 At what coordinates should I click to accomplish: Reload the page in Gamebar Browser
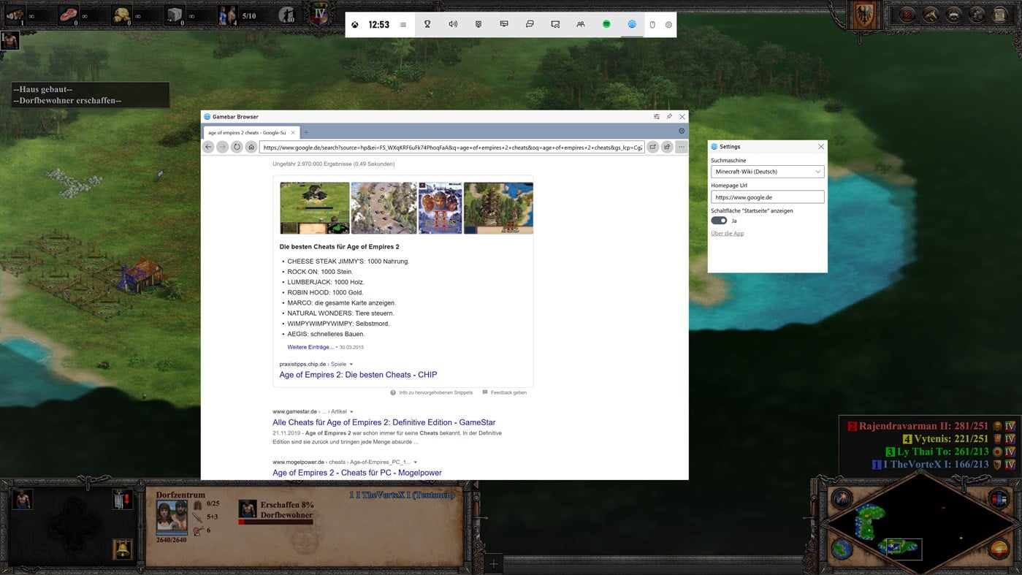click(237, 147)
